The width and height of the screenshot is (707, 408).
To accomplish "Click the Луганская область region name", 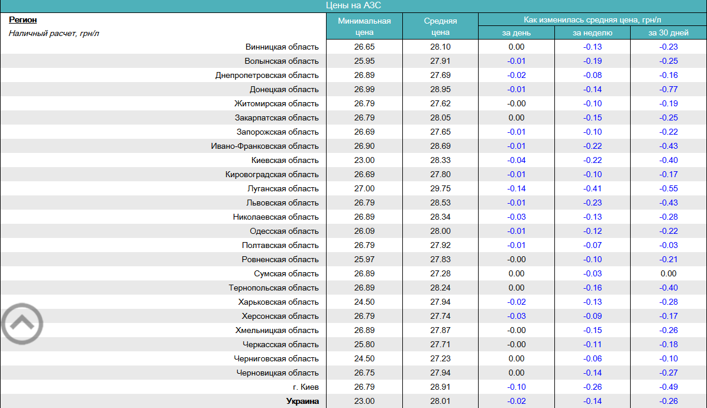I will coord(283,188).
